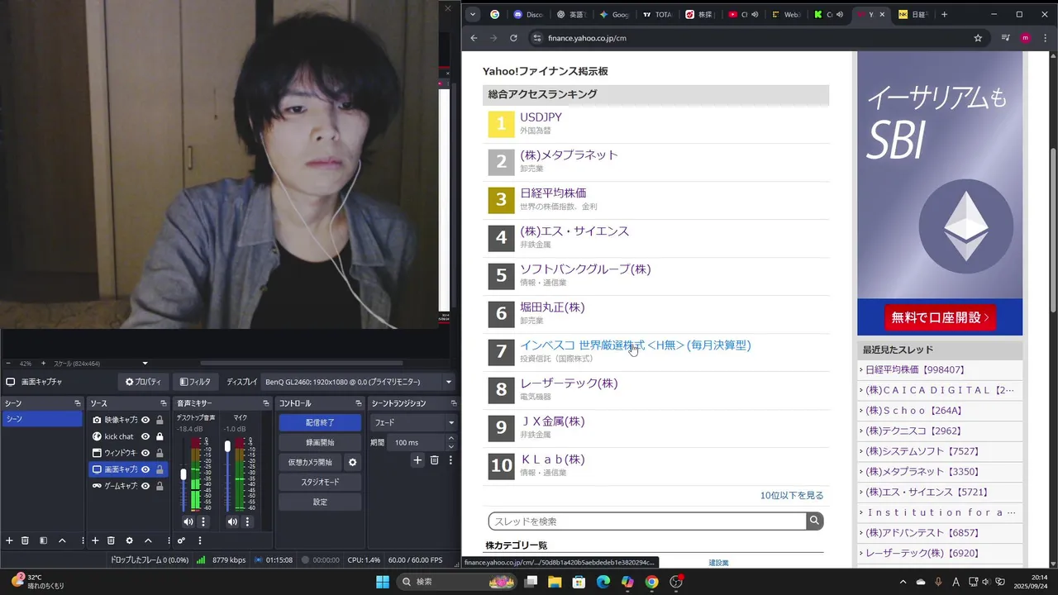The height and width of the screenshot is (595, 1058).
Task: Add a new scene transition
Action: point(417,460)
